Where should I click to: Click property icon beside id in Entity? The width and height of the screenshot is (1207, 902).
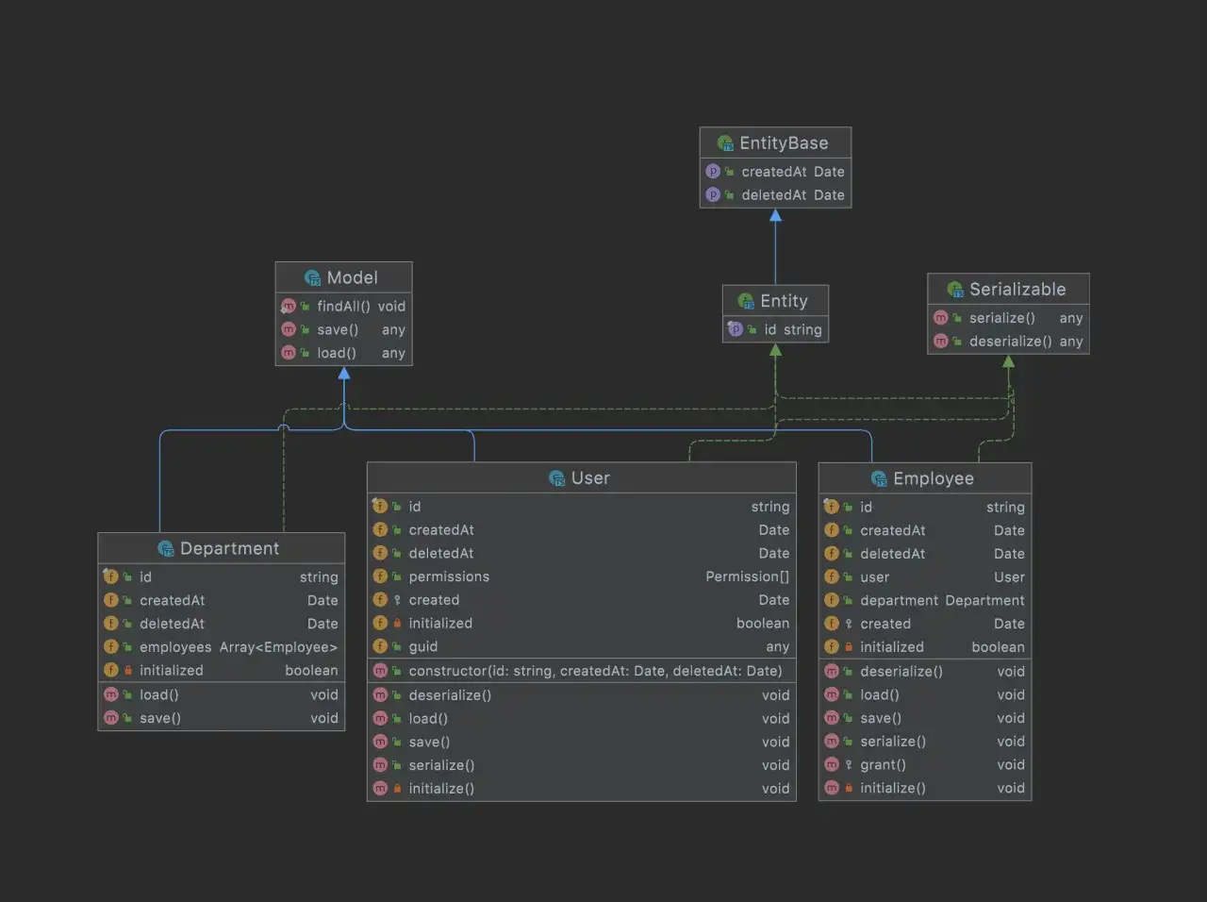click(x=736, y=329)
